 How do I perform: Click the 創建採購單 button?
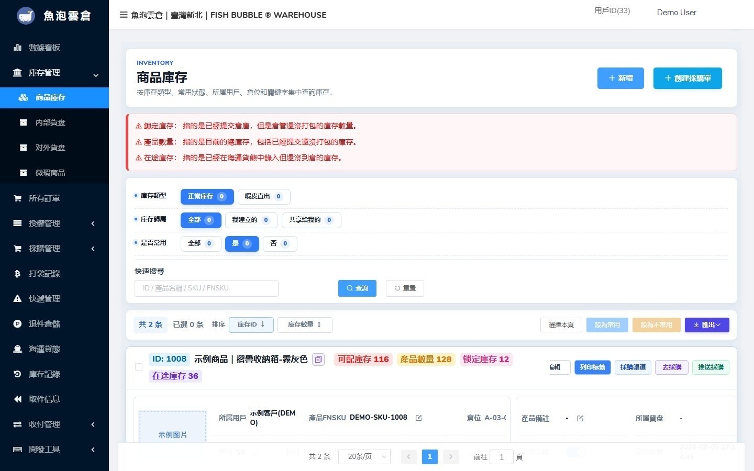click(688, 78)
